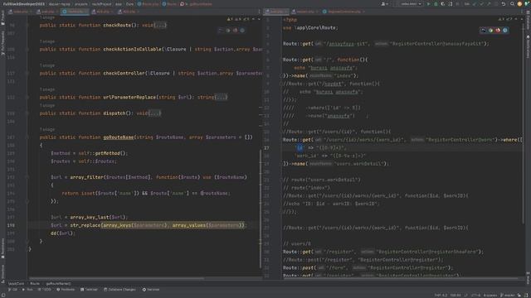The image size is (531, 298).
Task: Open the user account icon in toolbar
Action: coord(384,4)
